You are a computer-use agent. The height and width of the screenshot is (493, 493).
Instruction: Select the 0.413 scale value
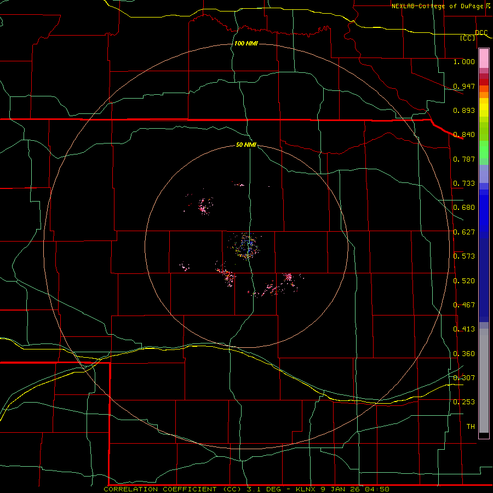click(464, 329)
